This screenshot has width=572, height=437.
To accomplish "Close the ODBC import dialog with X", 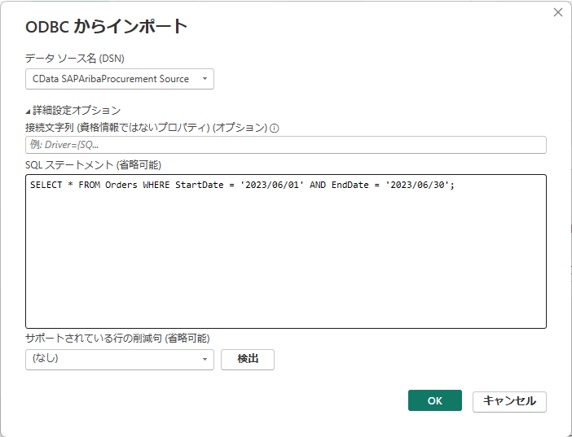I will pos(558,12).
